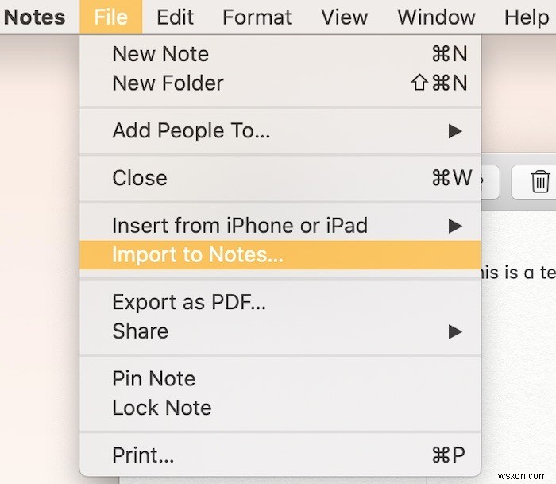This screenshot has width=556, height=484.
Task: Expand the Add People To submenu
Action: tap(280, 130)
